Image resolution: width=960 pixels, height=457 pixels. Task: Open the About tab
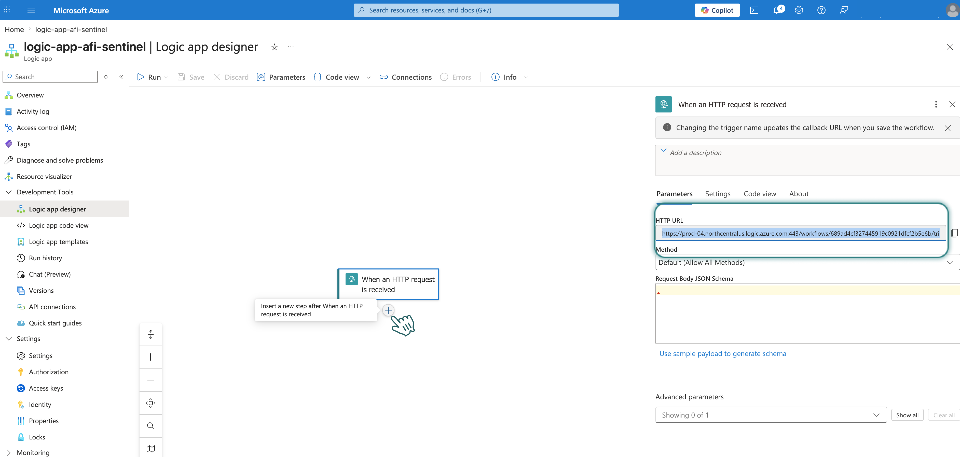(799, 194)
